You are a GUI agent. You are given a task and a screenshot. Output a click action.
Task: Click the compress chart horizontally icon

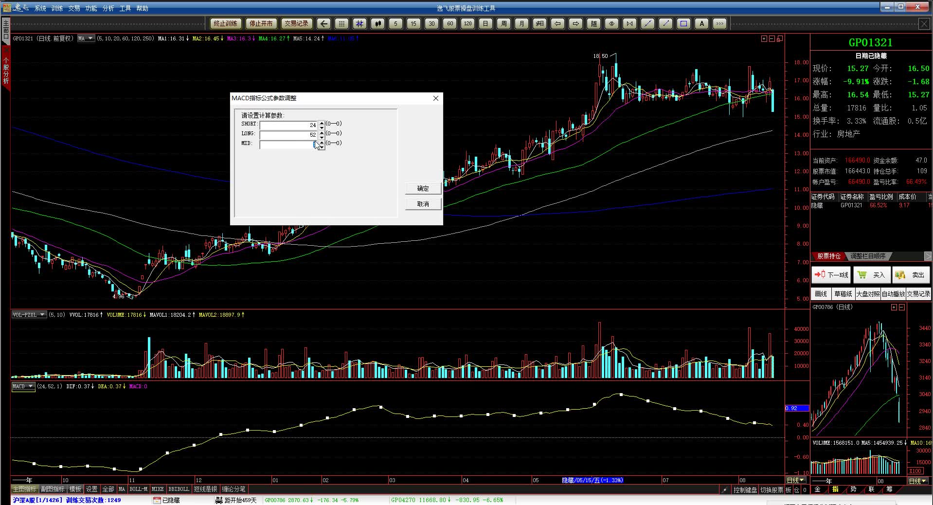tap(629, 23)
